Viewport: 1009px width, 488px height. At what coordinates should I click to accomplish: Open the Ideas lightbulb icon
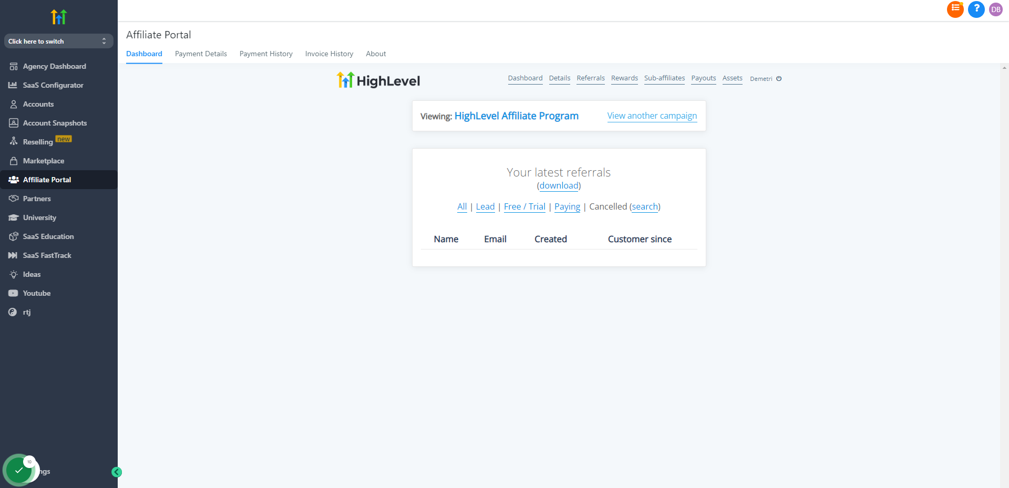point(14,274)
